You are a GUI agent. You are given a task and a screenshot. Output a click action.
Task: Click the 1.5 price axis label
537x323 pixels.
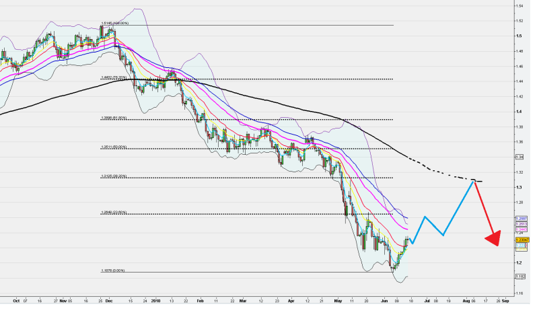pos(519,36)
